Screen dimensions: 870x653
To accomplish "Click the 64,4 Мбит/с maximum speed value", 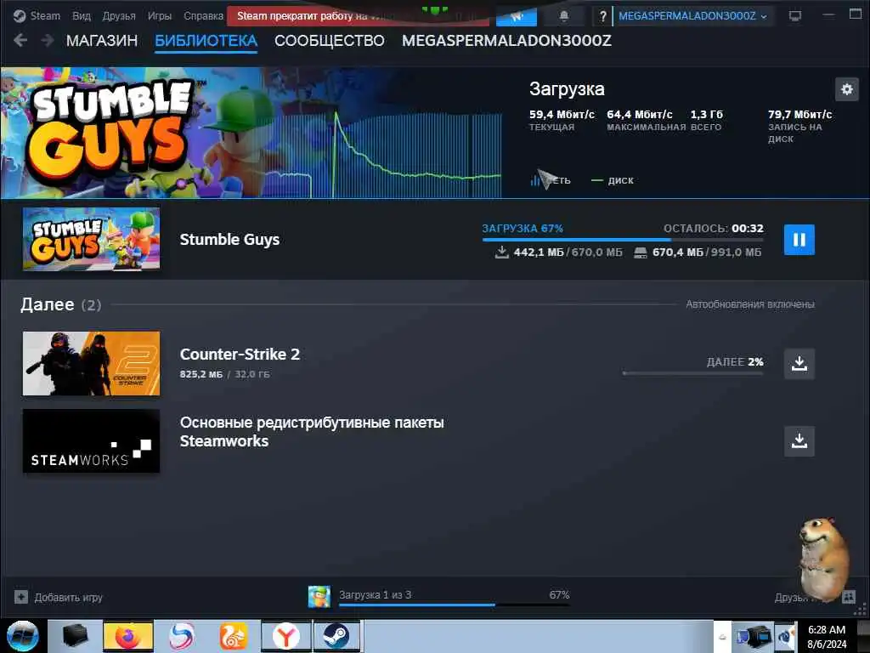I will (x=640, y=115).
